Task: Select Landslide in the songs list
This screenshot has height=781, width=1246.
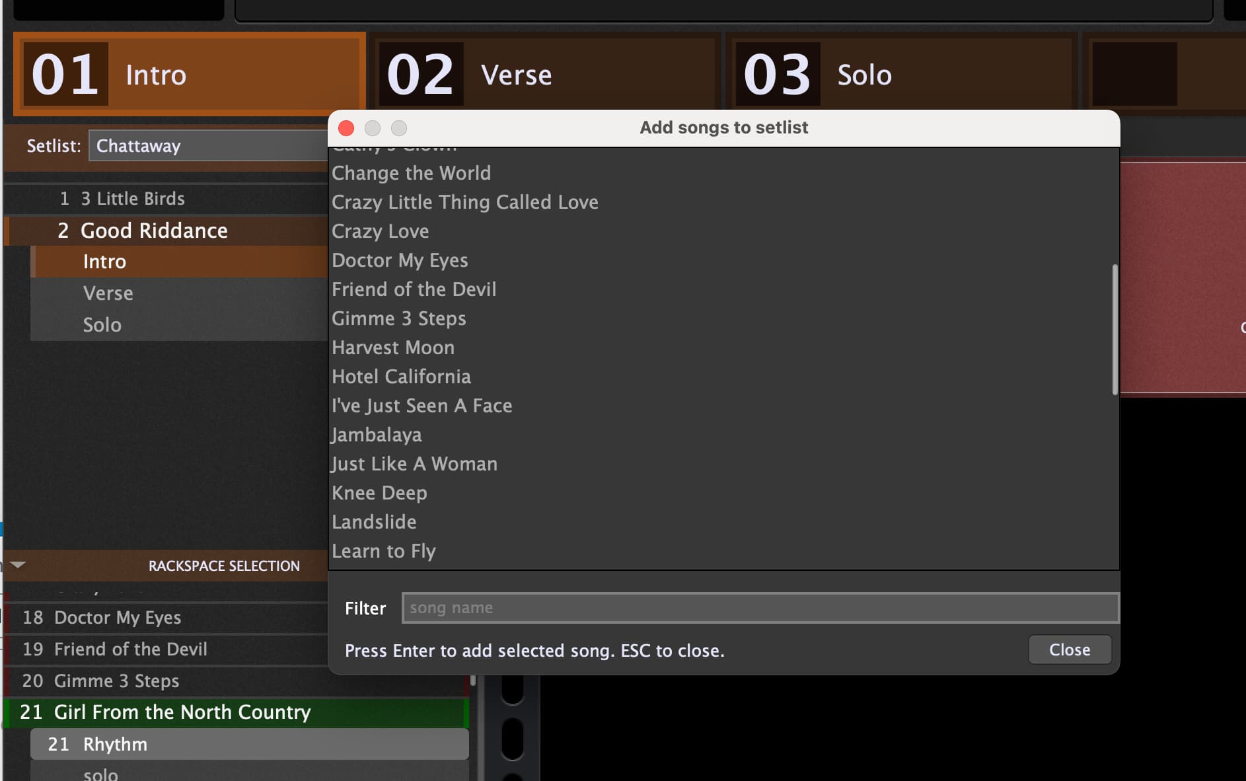Action: [x=374, y=522]
